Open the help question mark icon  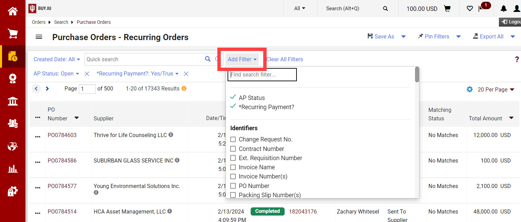click(x=517, y=59)
